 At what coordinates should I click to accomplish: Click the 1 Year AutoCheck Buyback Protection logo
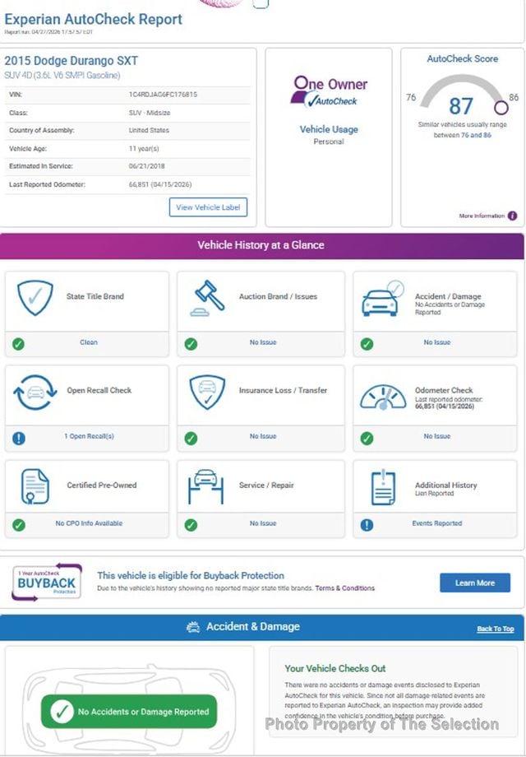[x=47, y=582]
